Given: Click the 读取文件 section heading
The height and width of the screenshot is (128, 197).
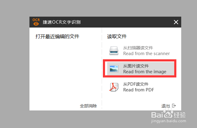Looking at the screenshot, I should pyautogui.click(x=117, y=36).
